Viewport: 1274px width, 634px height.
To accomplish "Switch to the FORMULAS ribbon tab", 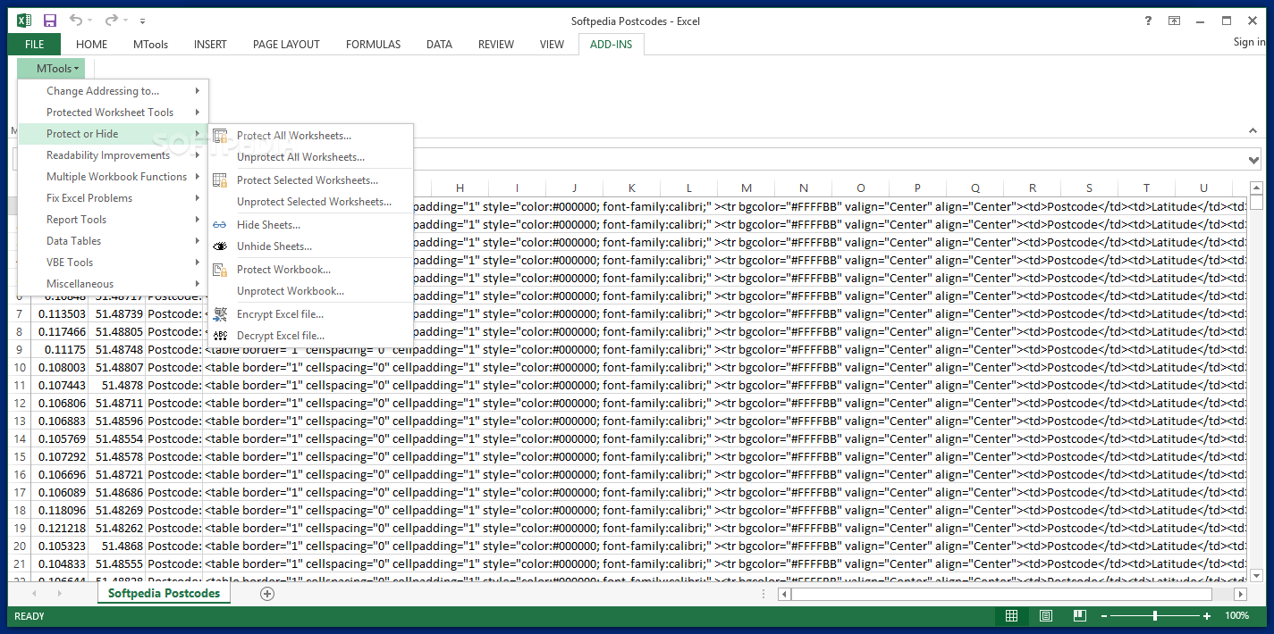I will pos(373,45).
